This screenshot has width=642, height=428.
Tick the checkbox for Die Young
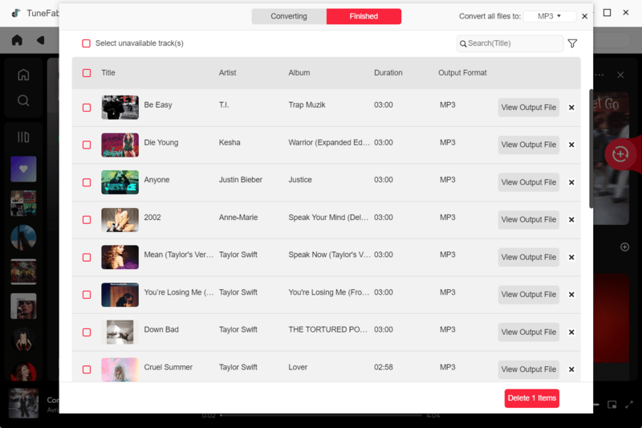[87, 145]
